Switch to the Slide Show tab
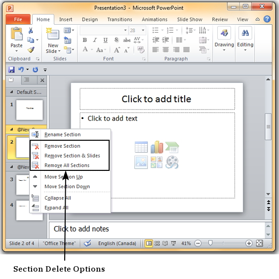 190,19
